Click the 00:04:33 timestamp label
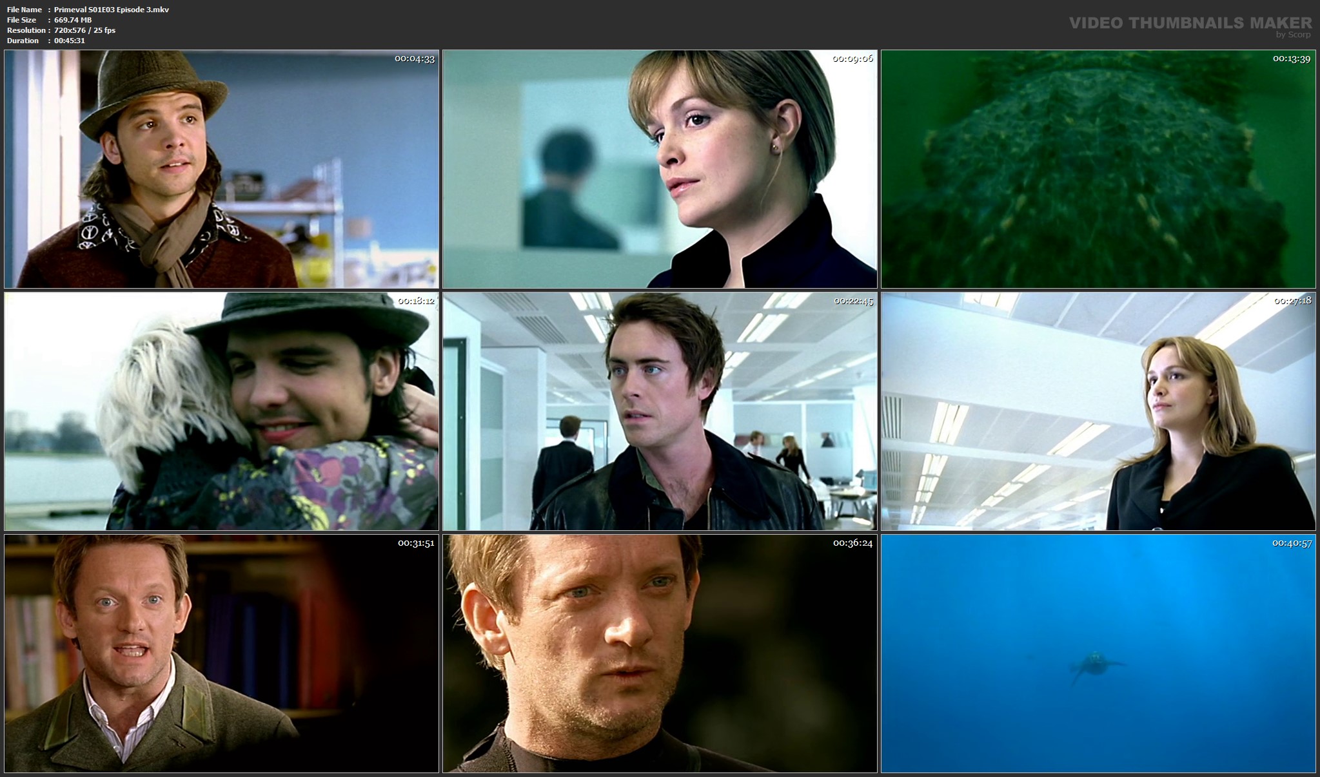Screen dimensions: 1320x777 pos(414,59)
